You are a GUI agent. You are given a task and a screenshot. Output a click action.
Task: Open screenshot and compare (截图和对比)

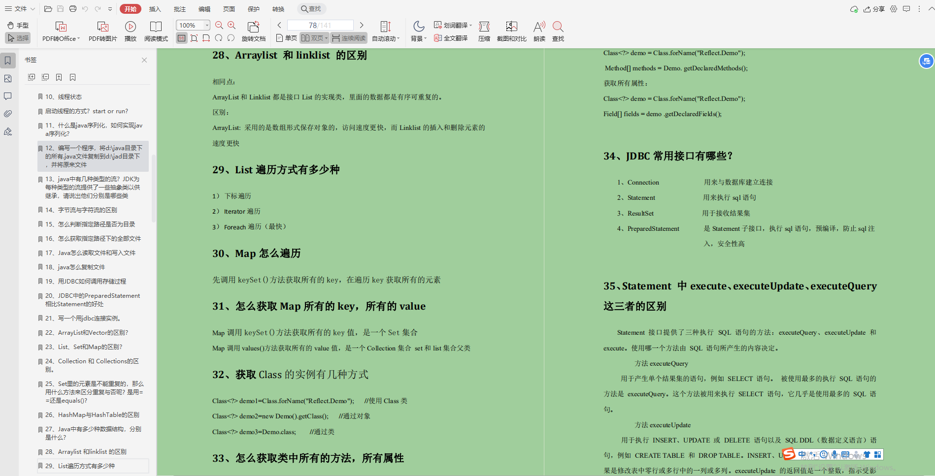(x=512, y=32)
